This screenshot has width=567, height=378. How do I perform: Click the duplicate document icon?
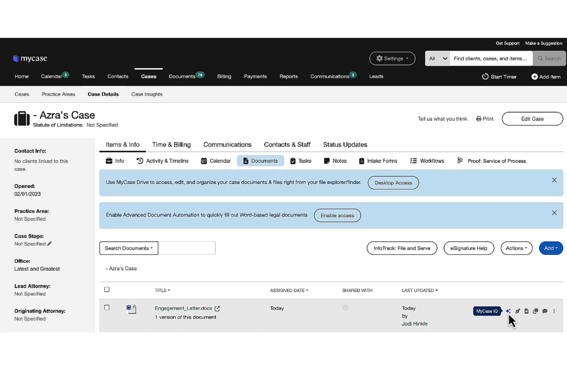[x=536, y=311]
